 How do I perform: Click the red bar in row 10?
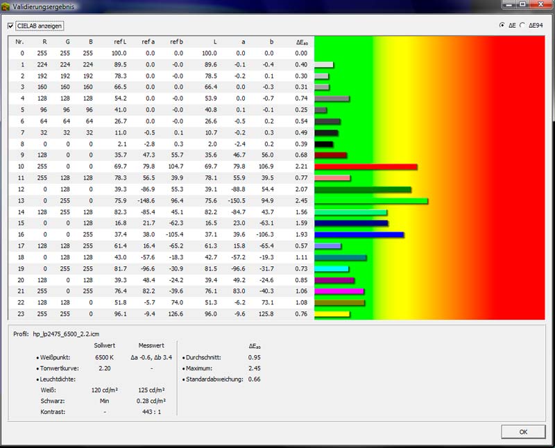pyautogui.click(x=366, y=166)
